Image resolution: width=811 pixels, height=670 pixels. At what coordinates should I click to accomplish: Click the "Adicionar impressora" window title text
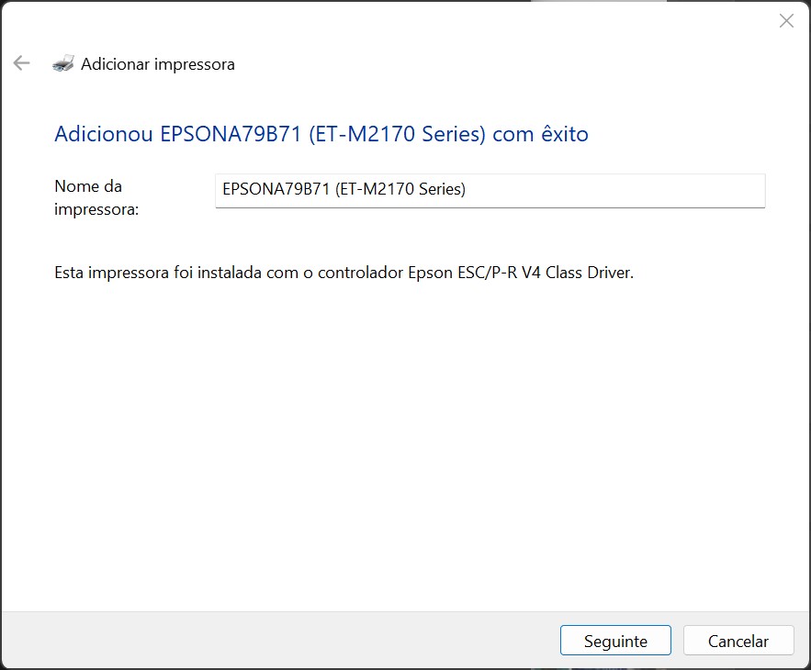(158, 64)
